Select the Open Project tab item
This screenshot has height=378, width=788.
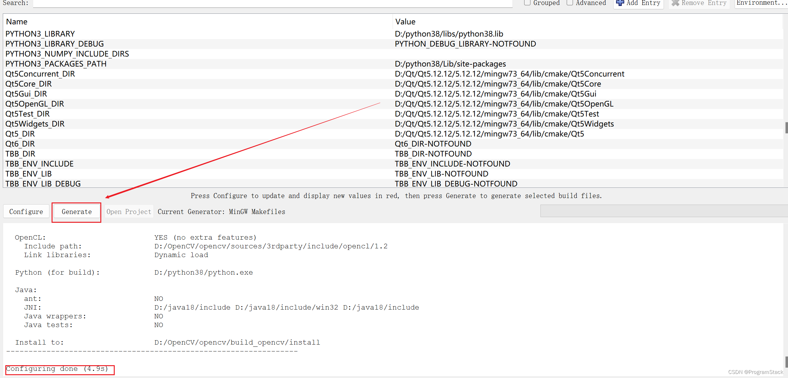click(x=129, y=211)
